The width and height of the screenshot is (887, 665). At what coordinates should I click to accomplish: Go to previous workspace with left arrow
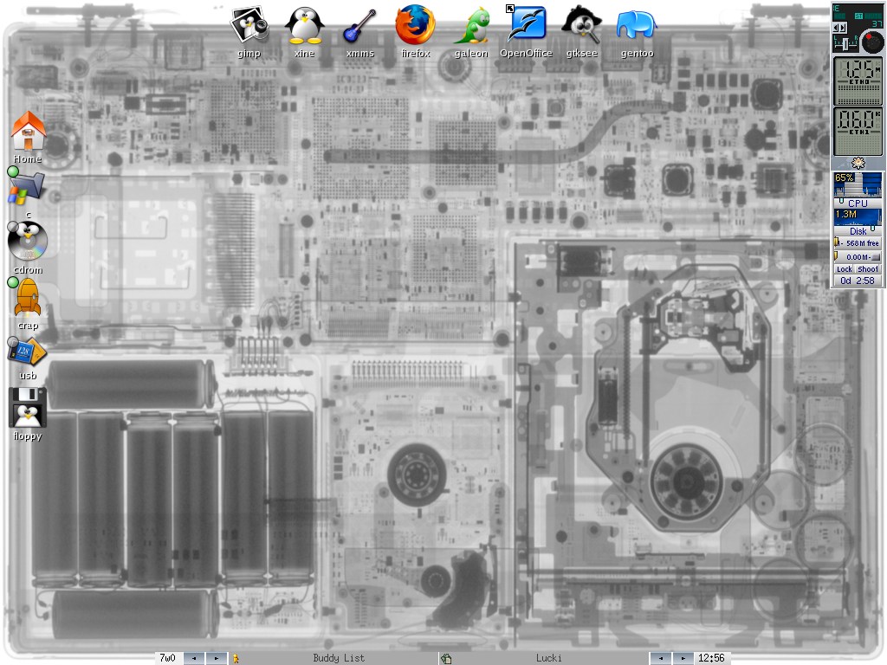pos(194,658)
